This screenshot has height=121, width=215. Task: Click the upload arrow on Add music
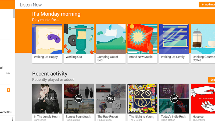[203, 5]
